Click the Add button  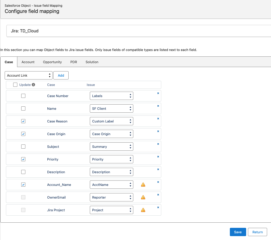pyautogui.click(x=61, y=75)
